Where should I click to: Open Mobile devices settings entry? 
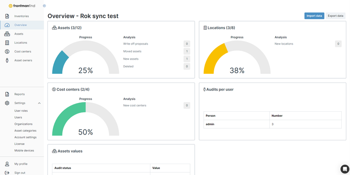[x=24, y=150]
